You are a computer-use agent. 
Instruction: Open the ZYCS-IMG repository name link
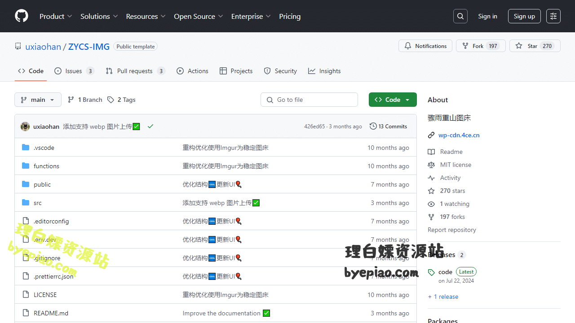pos(89,46)
